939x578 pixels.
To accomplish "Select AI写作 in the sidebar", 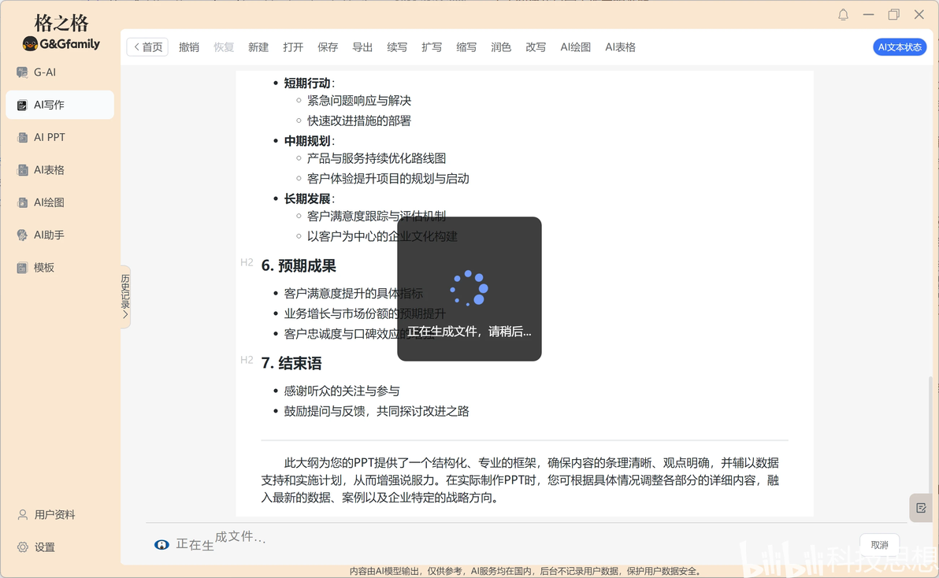I will 60,105.
